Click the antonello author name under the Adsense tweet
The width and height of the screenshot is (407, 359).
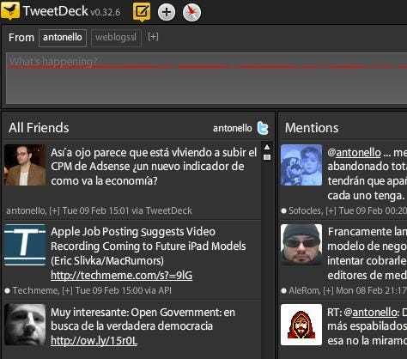(x=26, y=210)
